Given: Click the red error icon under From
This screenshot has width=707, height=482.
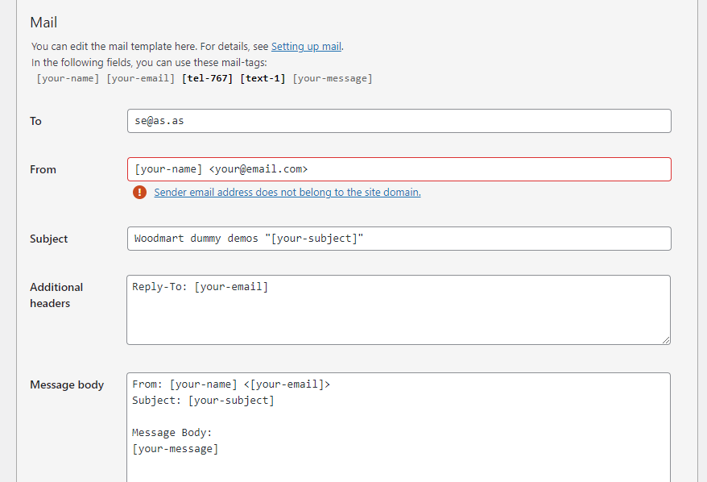Looking at the screenshot, I should (140, 192).
